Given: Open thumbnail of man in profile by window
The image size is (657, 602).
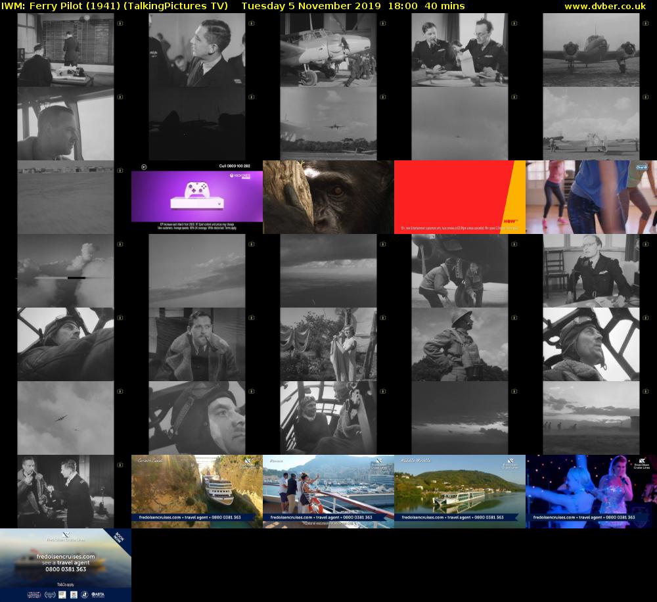Looking at the screenshot, I should pyautogui.click(x=65, y=124).
